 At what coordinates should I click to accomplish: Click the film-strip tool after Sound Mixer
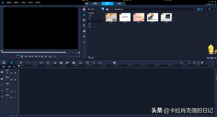click(x=61, y=63)
